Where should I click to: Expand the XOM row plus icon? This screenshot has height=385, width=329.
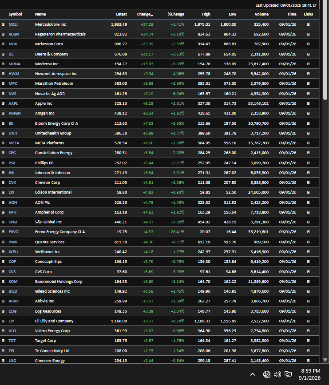click(x=3, y=282)
